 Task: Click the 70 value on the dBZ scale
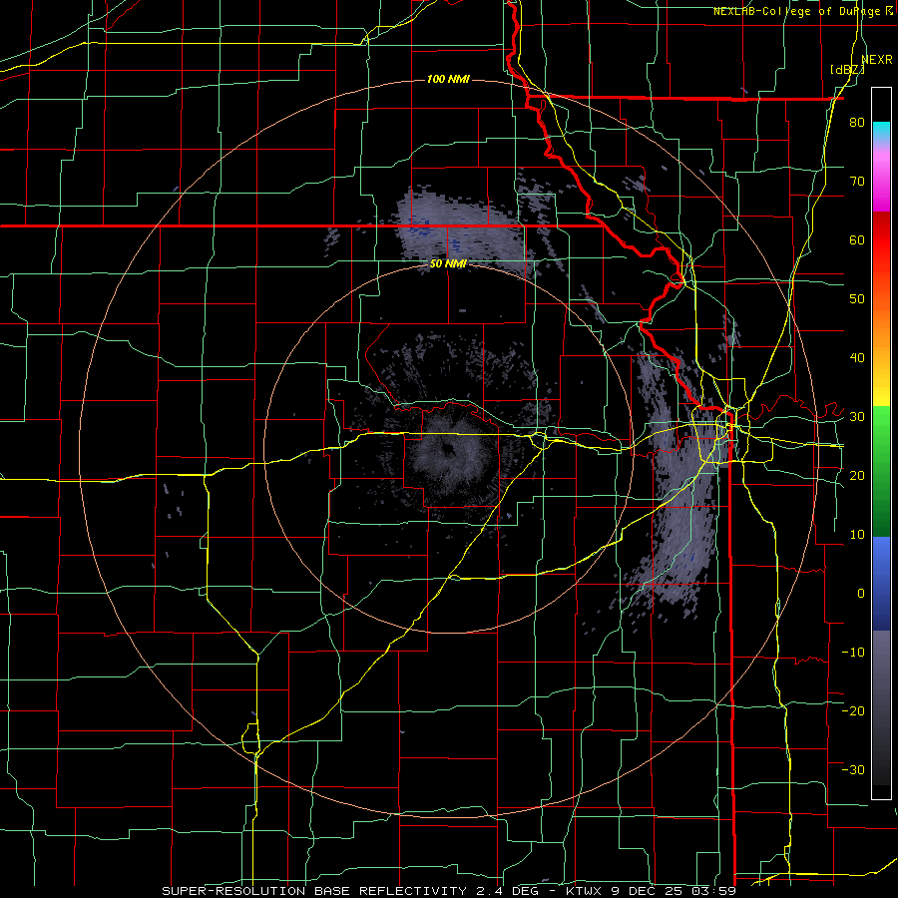click(857, 182)
